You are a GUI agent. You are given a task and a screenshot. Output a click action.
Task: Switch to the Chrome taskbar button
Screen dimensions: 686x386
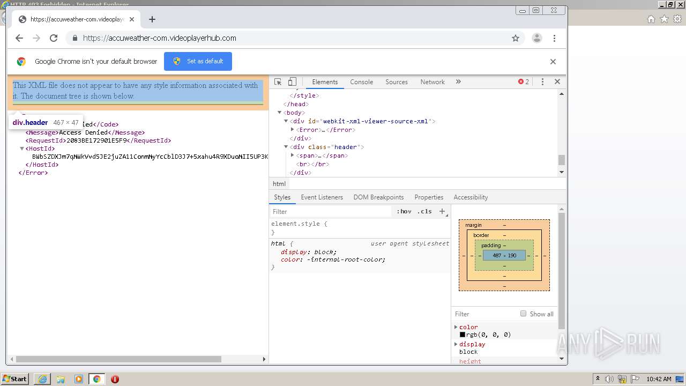tap(97, 379)
